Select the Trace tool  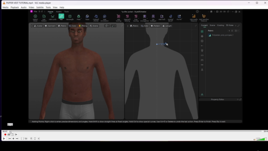[x=87, y=18]
